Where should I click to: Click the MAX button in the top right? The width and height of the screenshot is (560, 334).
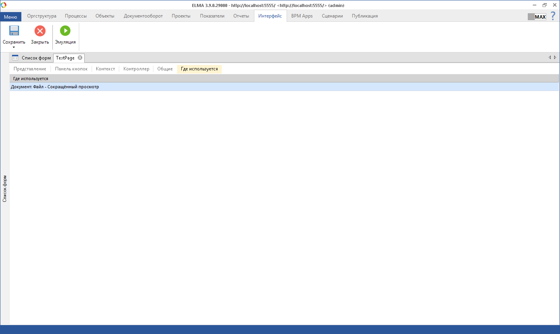click(x=537, y=17)
